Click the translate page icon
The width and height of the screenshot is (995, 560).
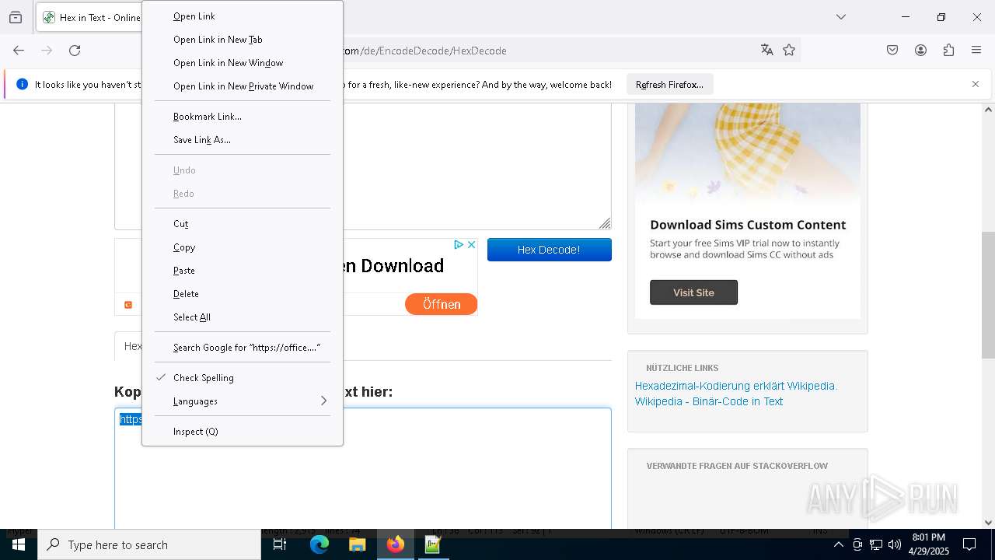[767, 51]
